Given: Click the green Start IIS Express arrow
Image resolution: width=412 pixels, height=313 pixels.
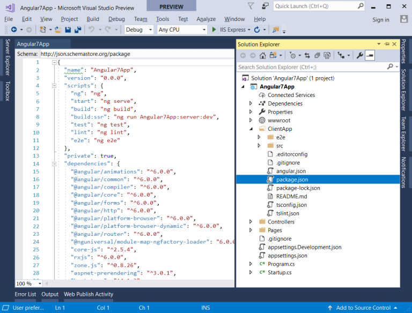Looking at the screenshot, I should coord(214,29).
